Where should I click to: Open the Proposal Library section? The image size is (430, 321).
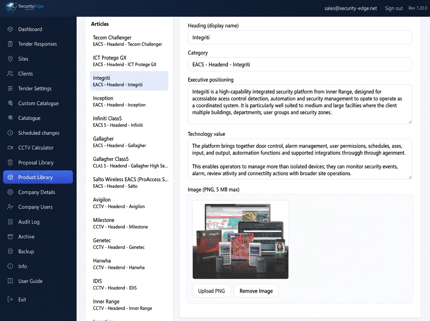(38, 162)
